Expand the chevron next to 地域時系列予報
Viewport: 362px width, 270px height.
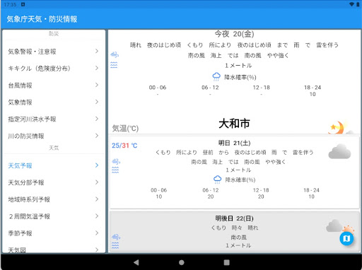coord(97,199)
